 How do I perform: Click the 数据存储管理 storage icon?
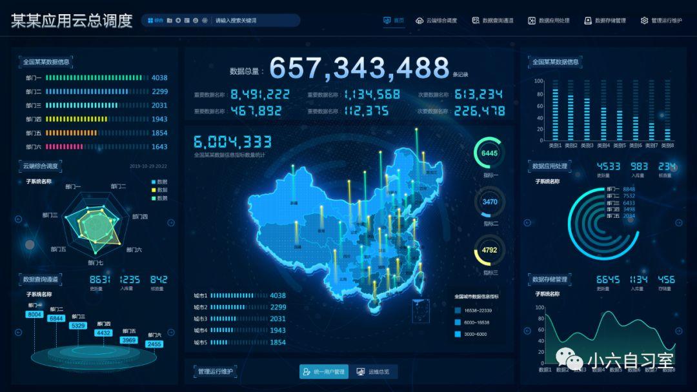point(588,21)
